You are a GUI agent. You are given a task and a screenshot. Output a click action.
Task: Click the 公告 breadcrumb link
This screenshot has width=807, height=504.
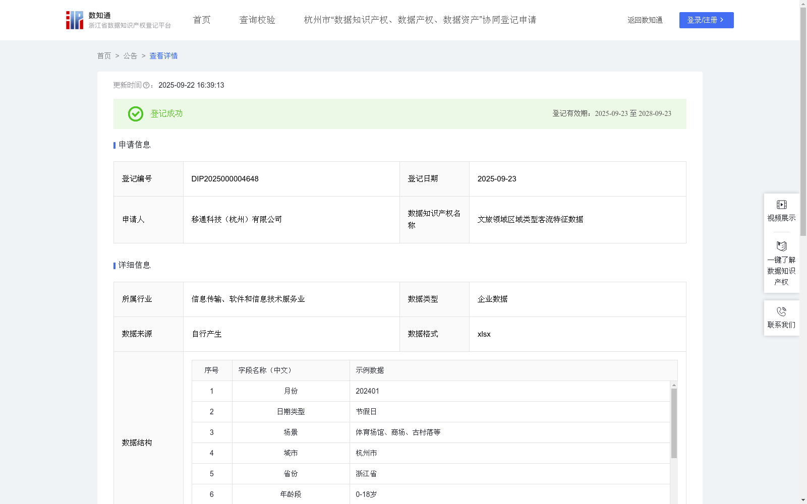click(130, 56)
